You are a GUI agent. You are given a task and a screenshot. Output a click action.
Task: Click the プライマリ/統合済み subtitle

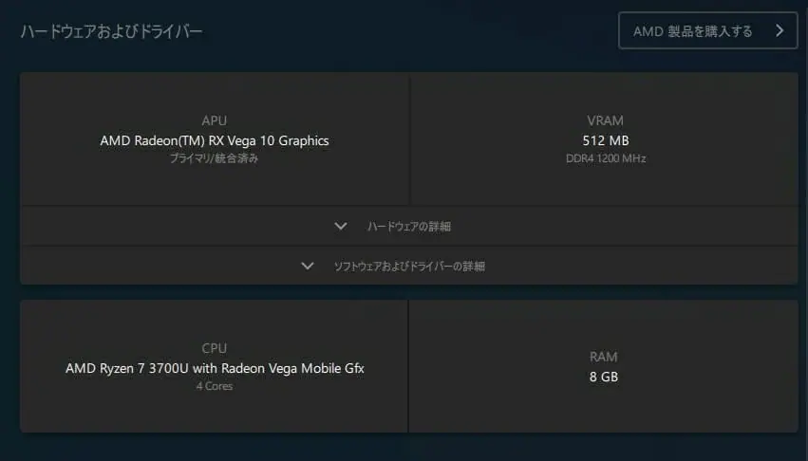(x=215, y=158)
